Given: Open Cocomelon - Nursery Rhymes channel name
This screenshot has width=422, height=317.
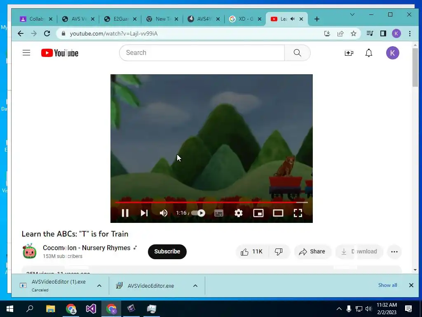Looking at the screenshot, I should coord(87,248).
